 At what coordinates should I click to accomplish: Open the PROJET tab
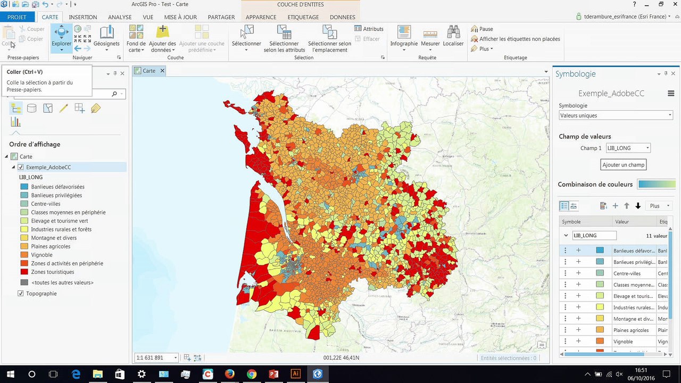[17, 17]
